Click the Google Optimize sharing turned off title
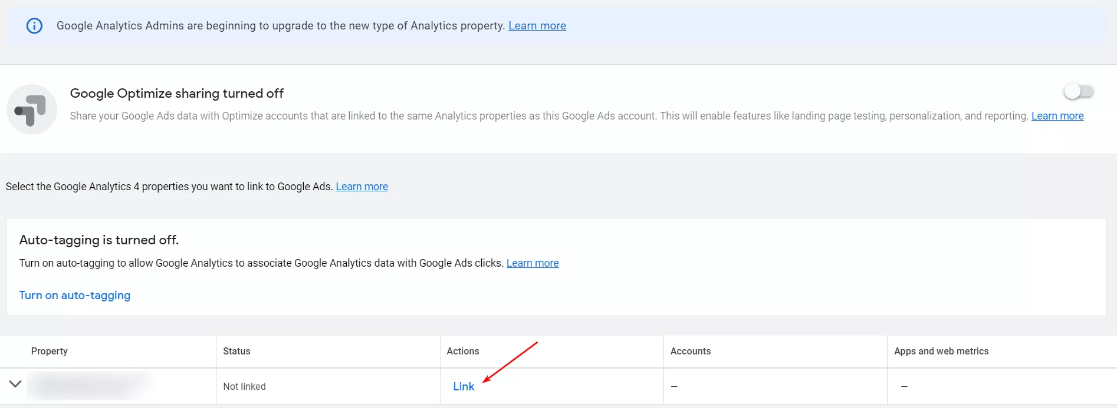This screenshot has width=1117, height=408. click(x=177, y=93)
